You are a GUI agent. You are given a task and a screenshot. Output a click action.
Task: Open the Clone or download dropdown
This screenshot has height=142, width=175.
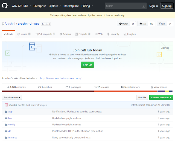[x=161, y=97]
